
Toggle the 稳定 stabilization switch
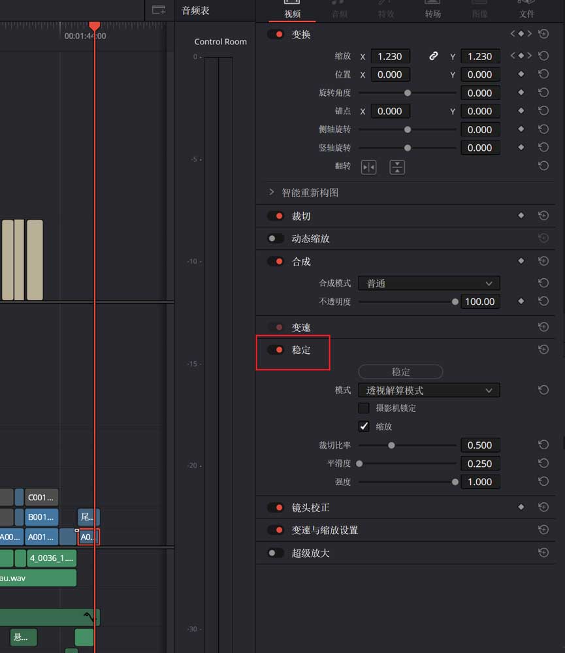(276, 350)
